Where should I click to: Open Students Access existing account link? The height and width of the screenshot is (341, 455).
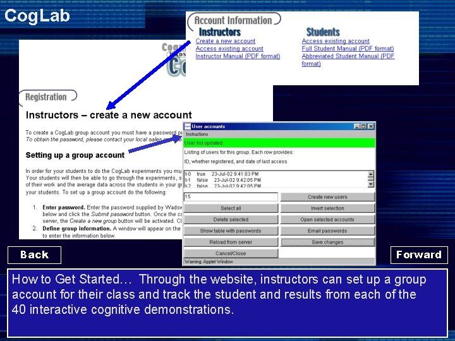[x=336, y=41]
